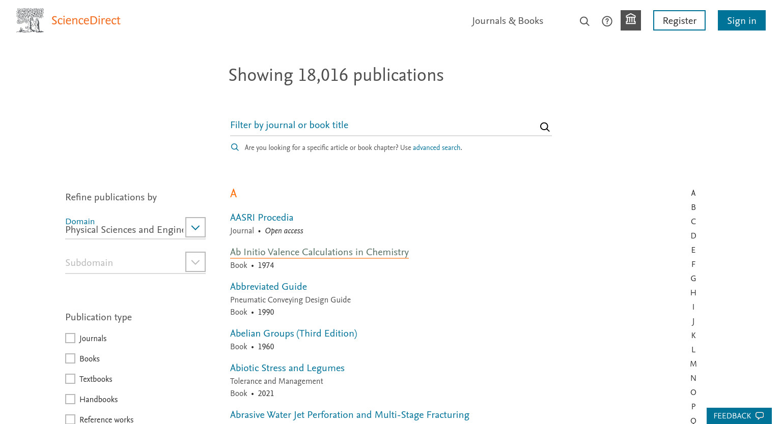Jump to letter D in alphabet index
Image resolution: width=782 pixels, height=424 pixels.
[693, 236]
